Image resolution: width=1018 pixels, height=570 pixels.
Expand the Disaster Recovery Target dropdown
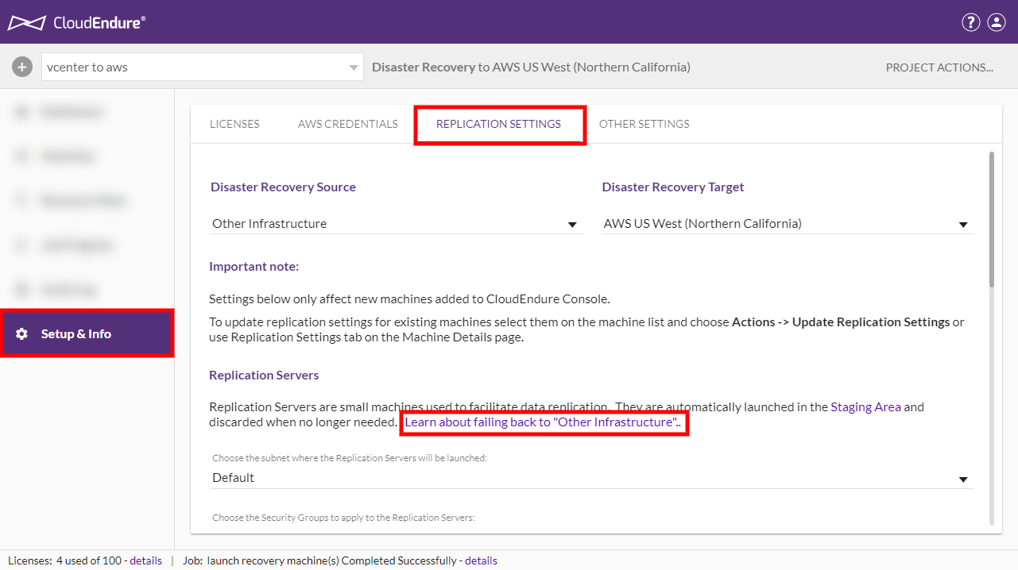[x=787, y=224]
